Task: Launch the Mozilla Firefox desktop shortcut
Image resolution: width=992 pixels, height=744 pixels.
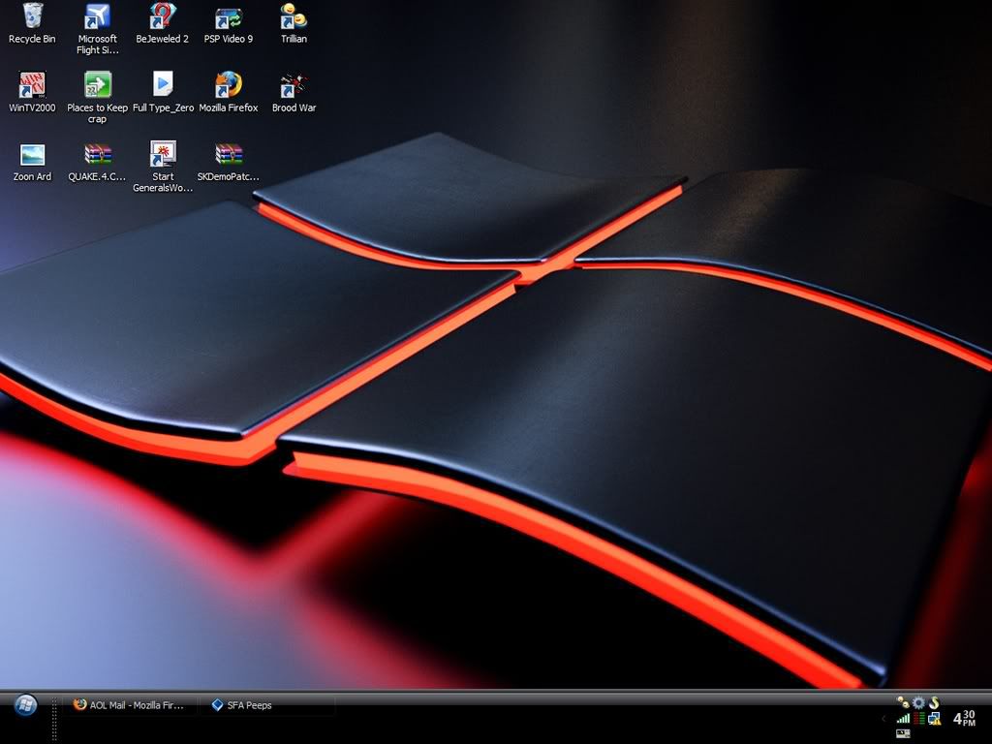Action: pos(229,92)
